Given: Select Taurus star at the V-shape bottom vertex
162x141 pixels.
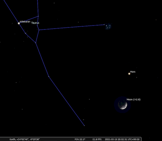Looking at the screenshot, I should click(x=36, y=43).
